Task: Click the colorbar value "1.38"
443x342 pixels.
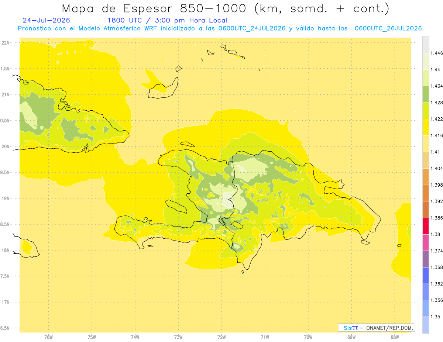Action: click(436, 234)
